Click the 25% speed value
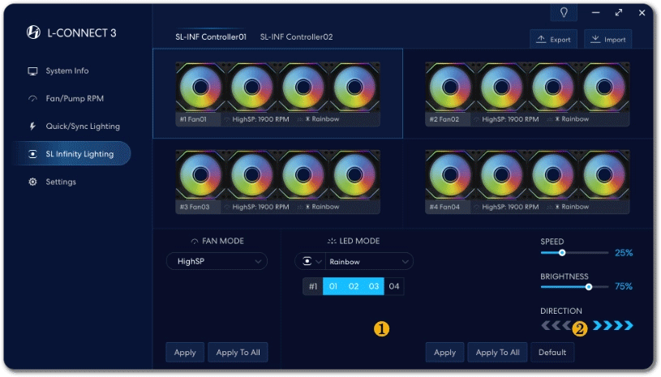The image size is (661, 377). click(624, 253)
